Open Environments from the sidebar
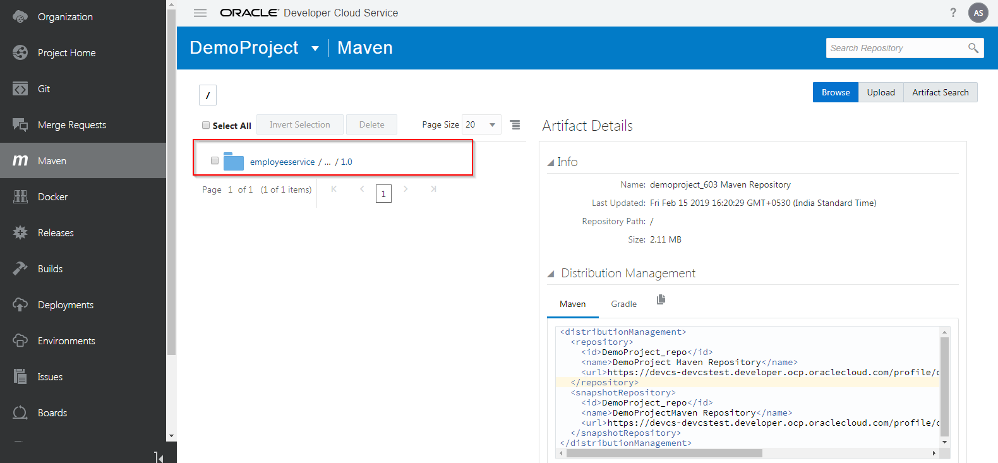The width and height of the screenshot is (998, 463). pos(66,341)
